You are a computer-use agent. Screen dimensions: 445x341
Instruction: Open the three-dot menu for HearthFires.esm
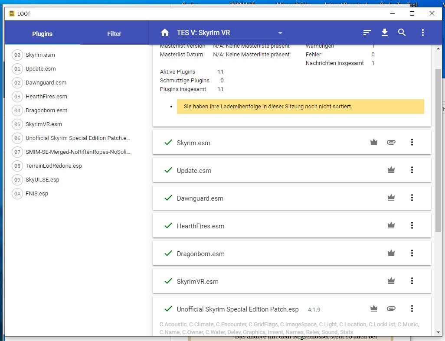click(x=412, y=226)
